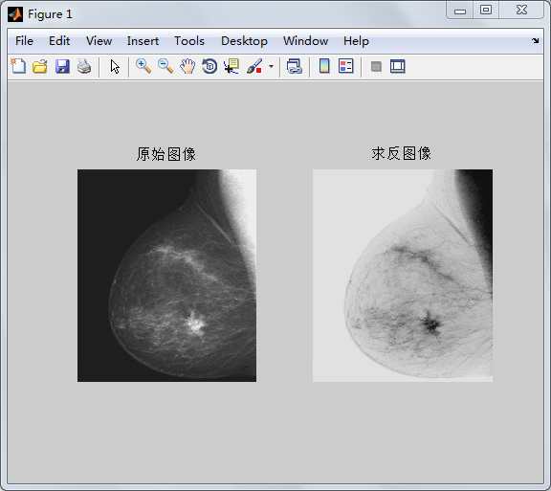Activate the Zoom Out magnifier tool

point(165,66)
